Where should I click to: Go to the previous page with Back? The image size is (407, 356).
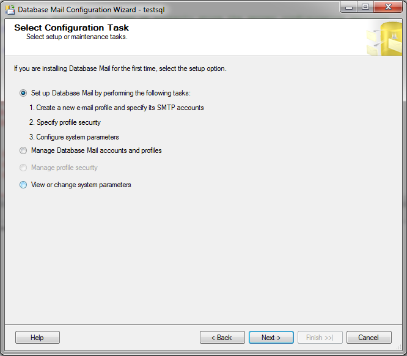(222, 337)
